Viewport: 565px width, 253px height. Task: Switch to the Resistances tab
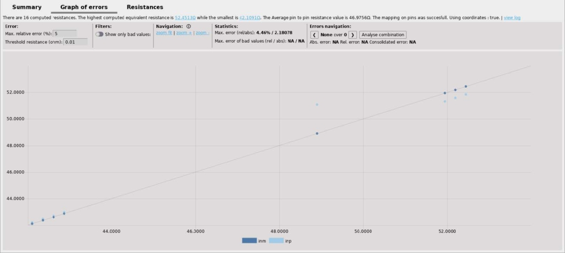pos(145,7)
